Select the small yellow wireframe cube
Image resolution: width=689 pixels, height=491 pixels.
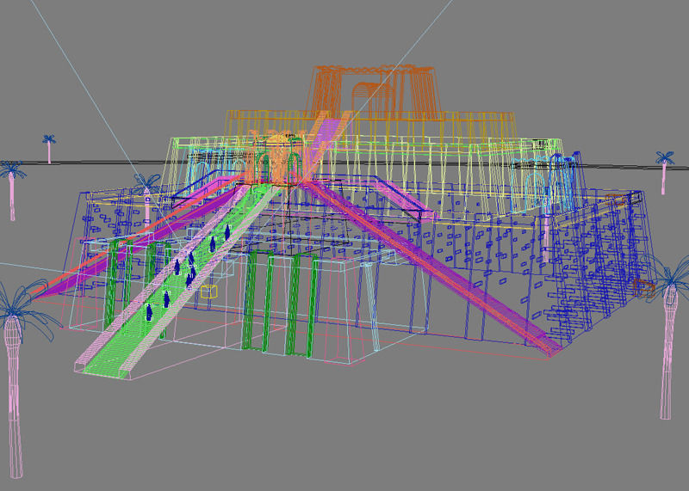(209, 292)
